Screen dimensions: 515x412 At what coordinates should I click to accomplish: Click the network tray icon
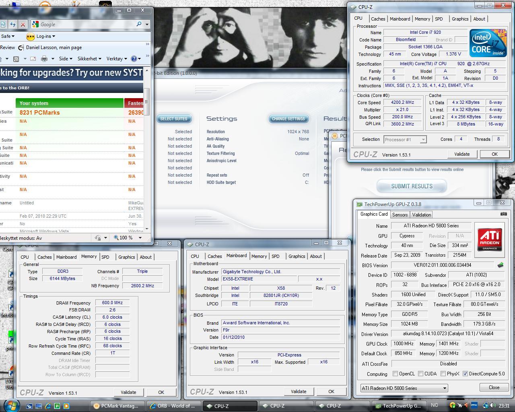[x=486, y=406]
